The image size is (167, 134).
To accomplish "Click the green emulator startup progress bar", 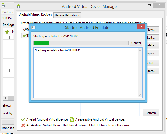I will click(81, 43).
